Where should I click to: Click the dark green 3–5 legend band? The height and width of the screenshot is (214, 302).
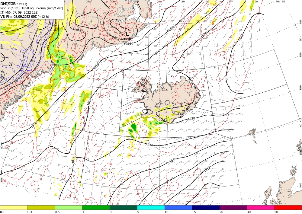click(124, 207)
